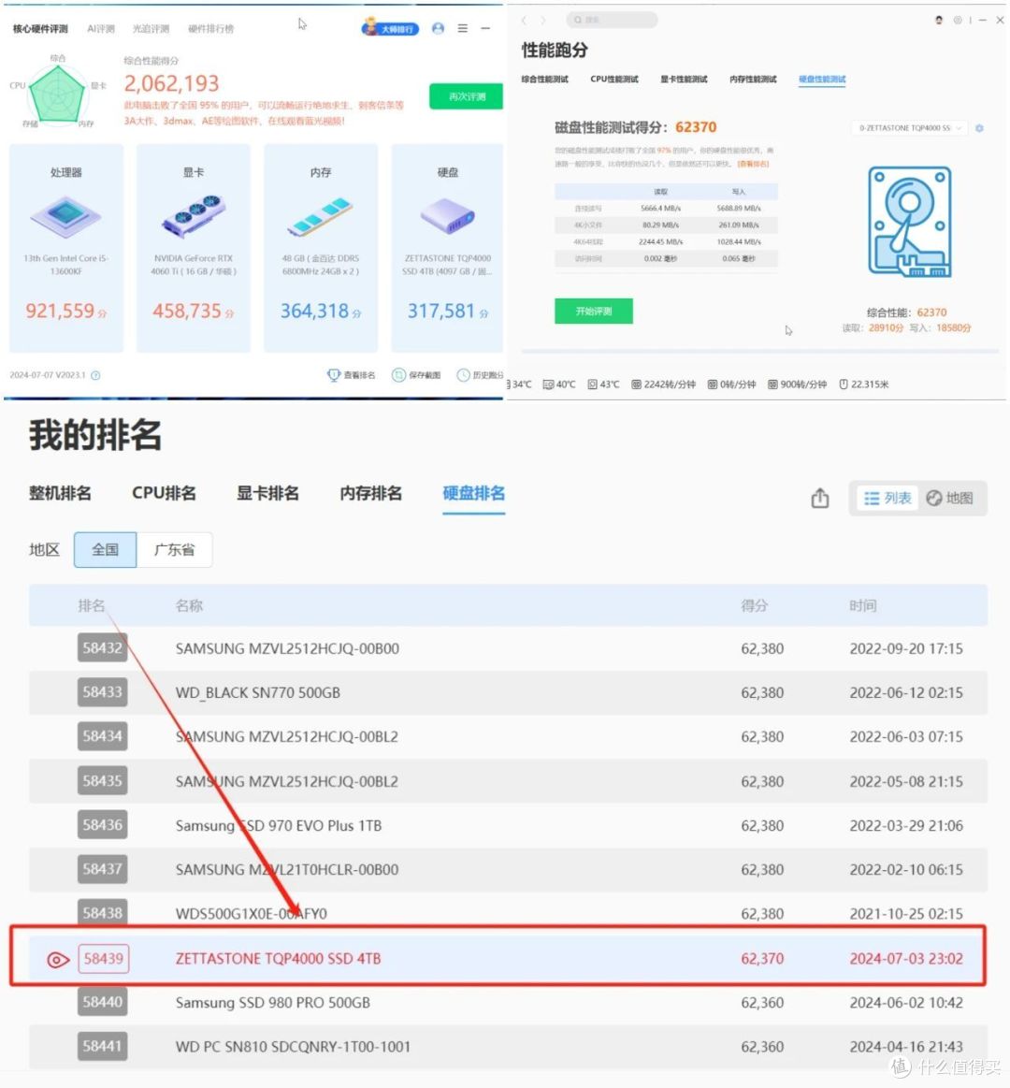This screenshot has width=1010, height=1088.
Task: Click the eye icon on rank 58439 row
Action: tap(58, 960)
